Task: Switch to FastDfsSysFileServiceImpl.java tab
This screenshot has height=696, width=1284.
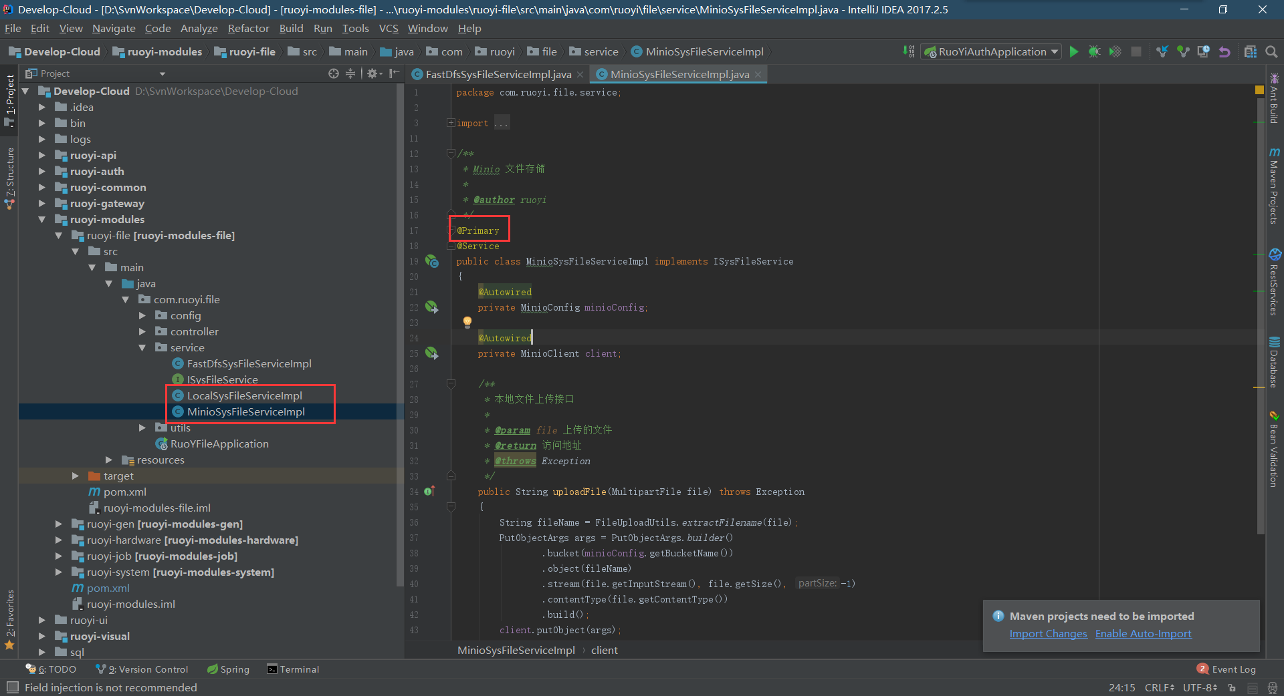Action: point(498,74)
